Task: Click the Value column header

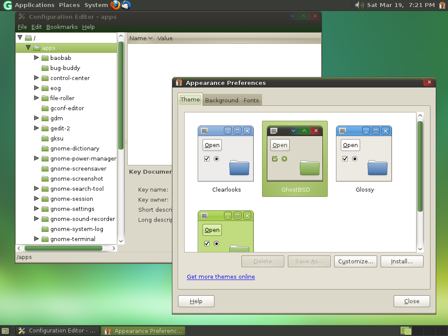Action: [238, 38]
